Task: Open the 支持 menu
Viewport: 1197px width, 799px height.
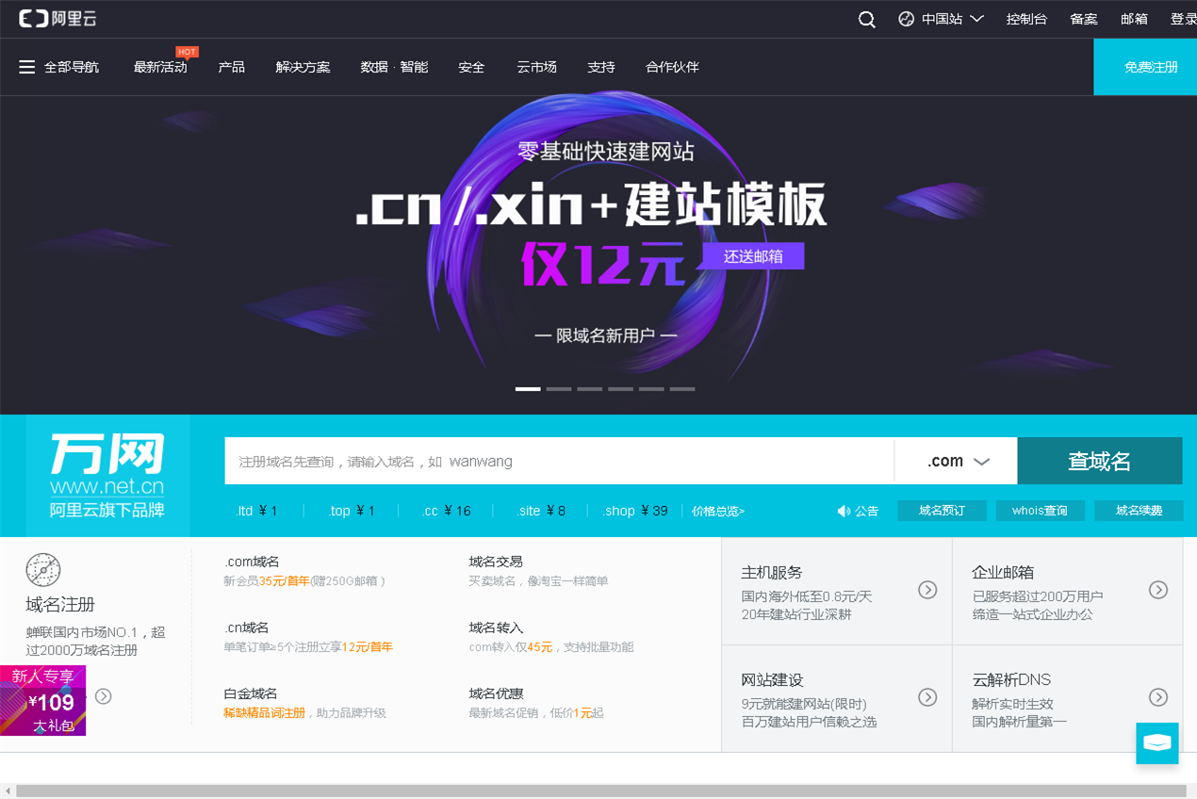Action: click(x=600, y=67)
